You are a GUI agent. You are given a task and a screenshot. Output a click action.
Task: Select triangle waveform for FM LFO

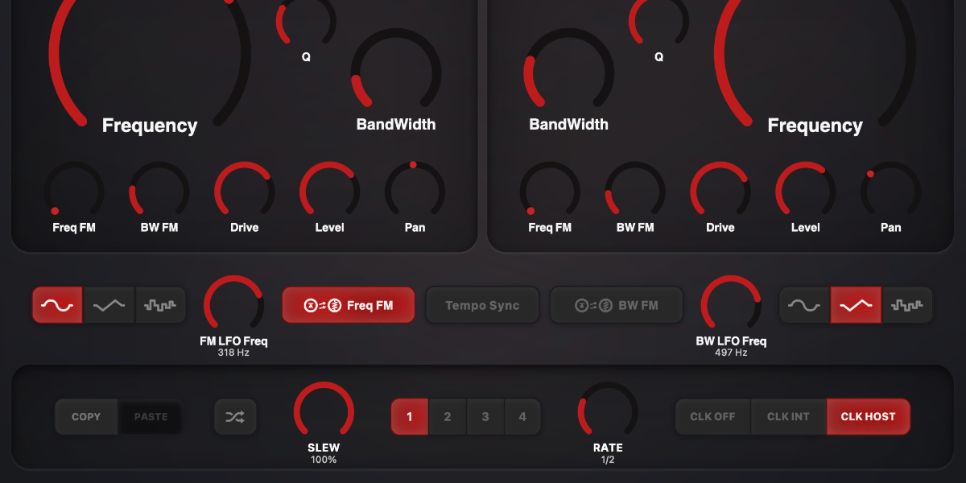pyautogui.click(x=109, y=306)
